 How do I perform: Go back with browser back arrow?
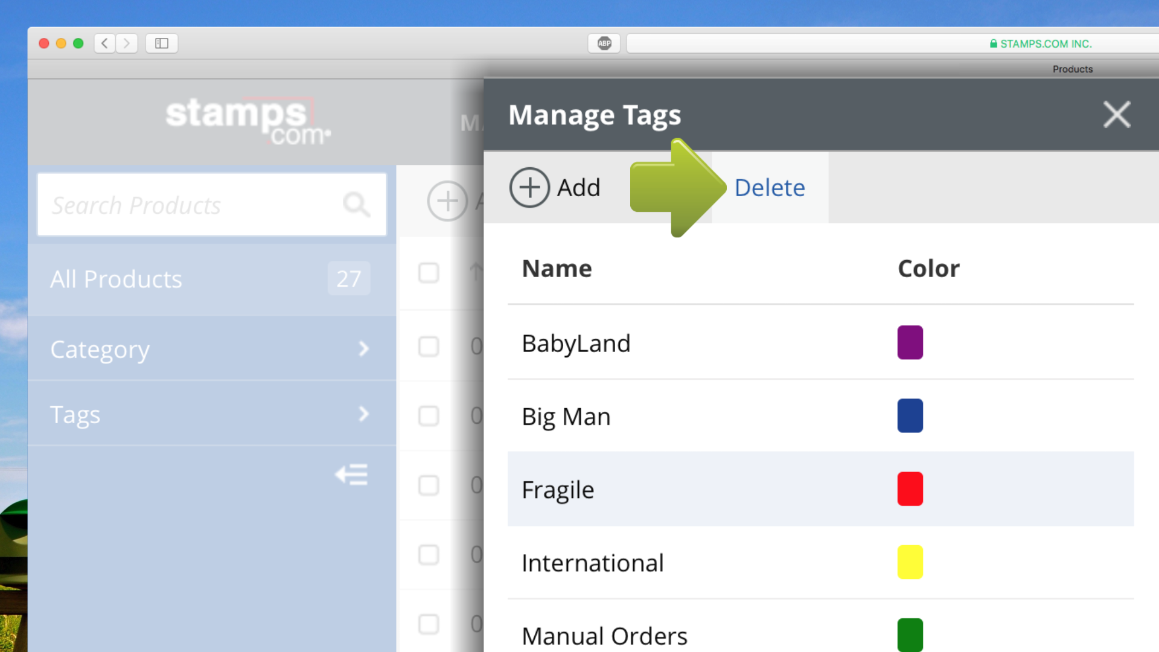(x=104, y=43)
